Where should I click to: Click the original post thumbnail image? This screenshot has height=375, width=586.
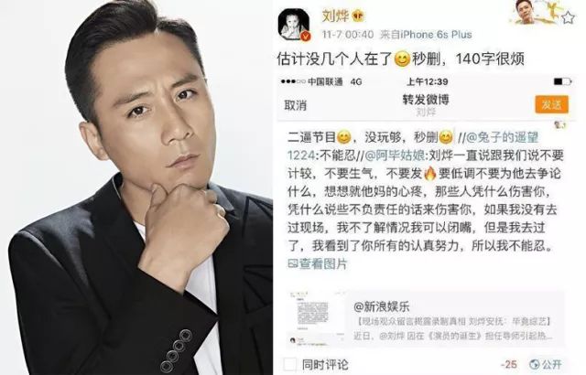tap(316, 319)
